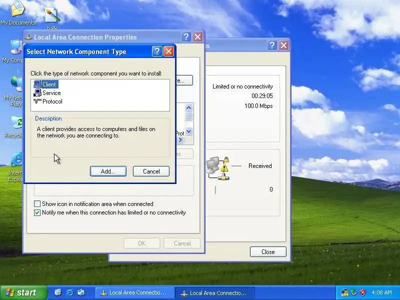Close Local Area Connection Status via title X
The image size is (400, 300).
(x=283, y=45)
